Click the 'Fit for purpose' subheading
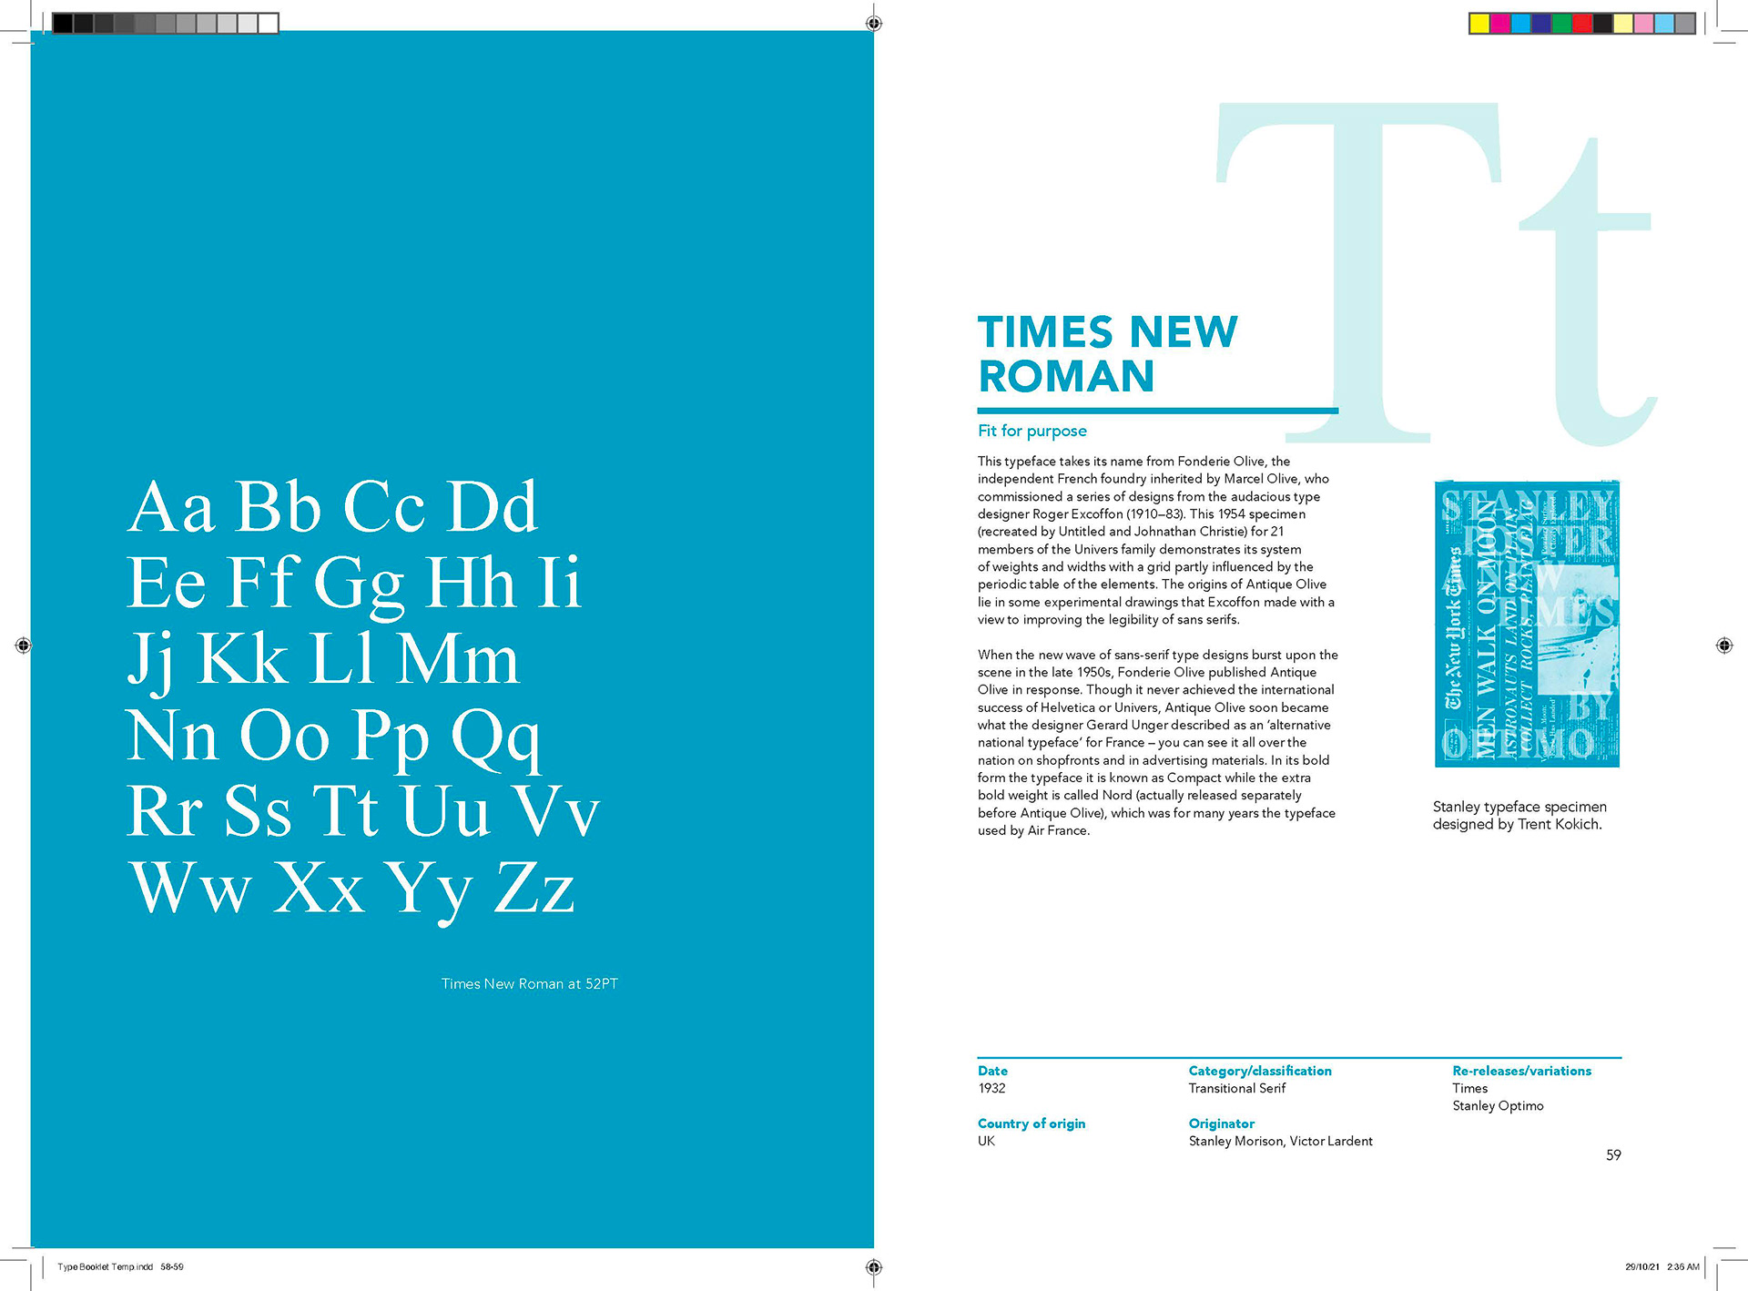Image resolution: width=1748 pixels, height=1291 pixels. [x=1032, y=431]
